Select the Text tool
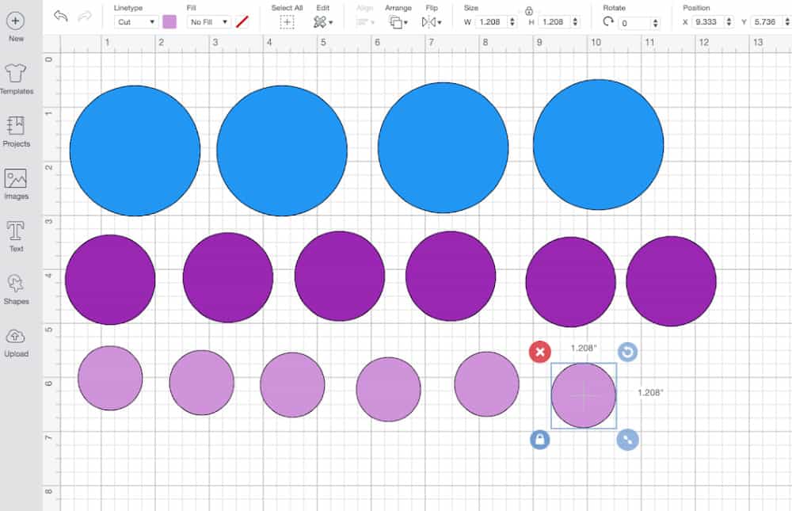This screenshot has width=792, height=511. point(16,237)
